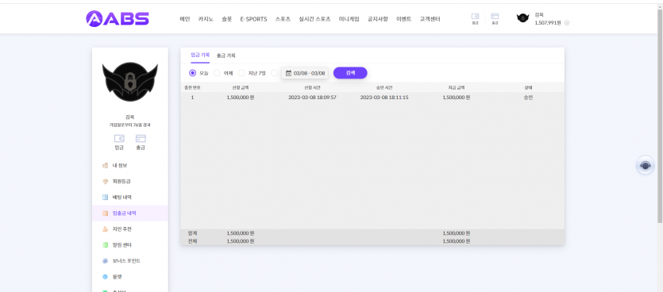This screenshot has width=663, height=292.
Task: Open 보너스 포인트 in the sidebar
Action: point(129,261)
